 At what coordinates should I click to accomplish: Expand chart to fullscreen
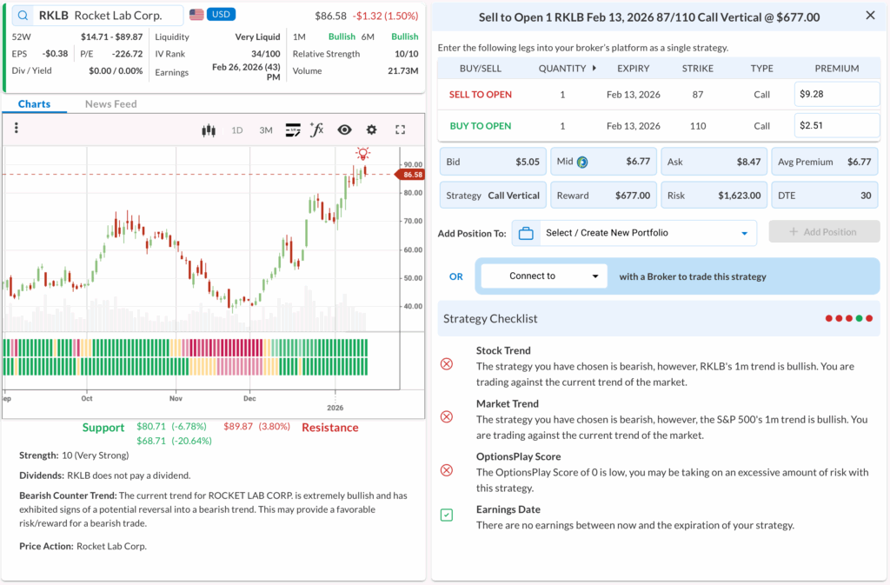[401, 130]
